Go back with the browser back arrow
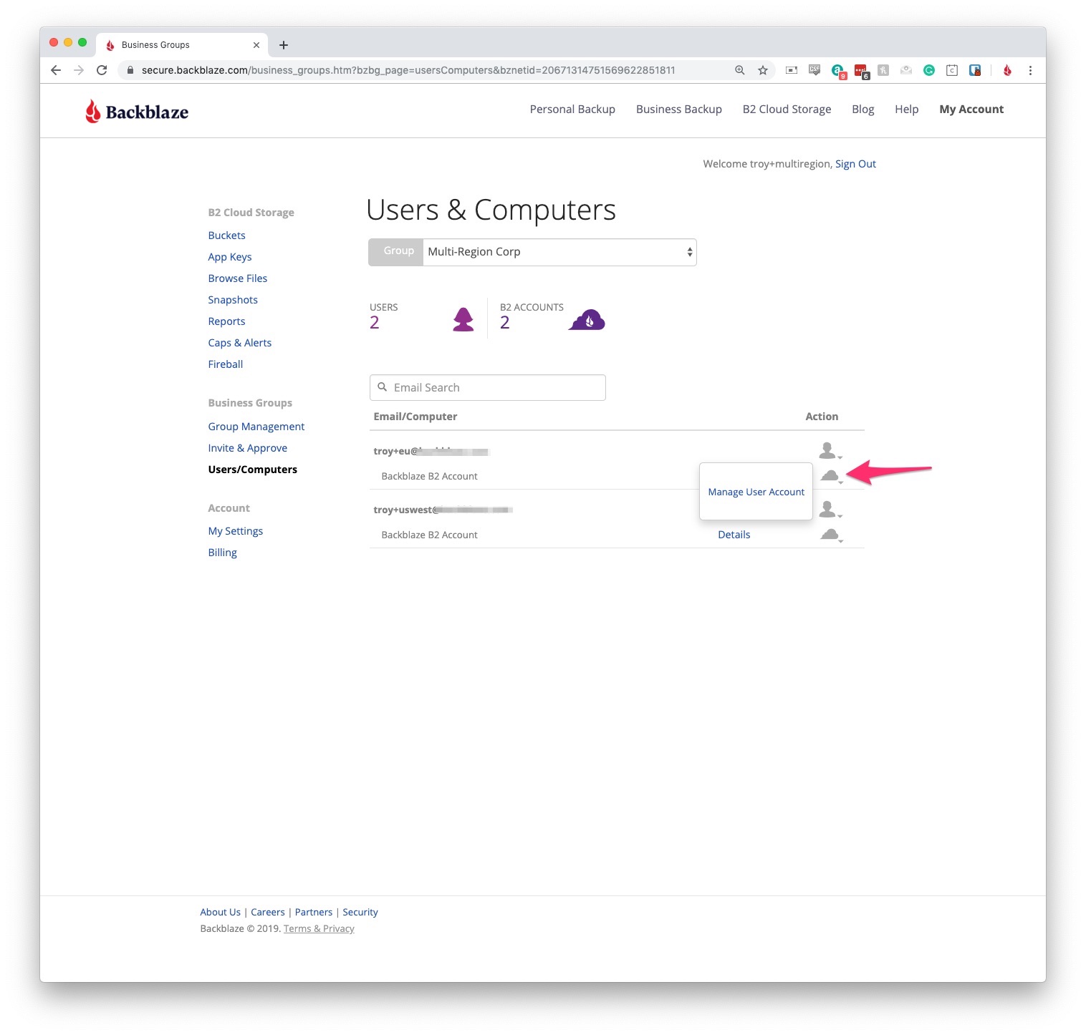The image size is (1086, 1035). (56, 70)
